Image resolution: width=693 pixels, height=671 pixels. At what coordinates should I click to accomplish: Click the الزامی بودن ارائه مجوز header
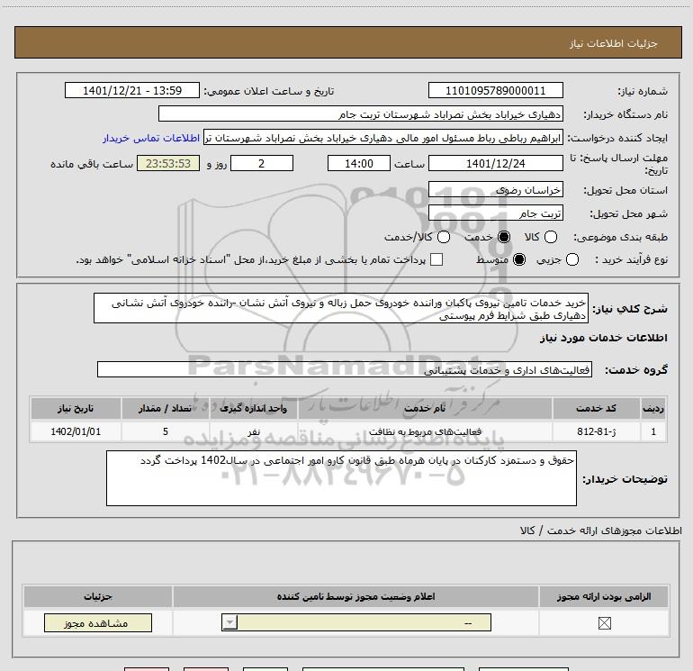click(x=604, y=596)
